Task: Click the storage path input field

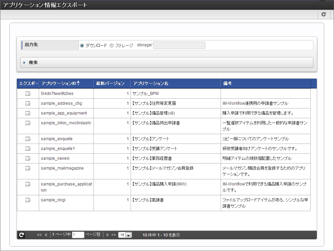Action: pyautogui.click(x=179, y=45)
